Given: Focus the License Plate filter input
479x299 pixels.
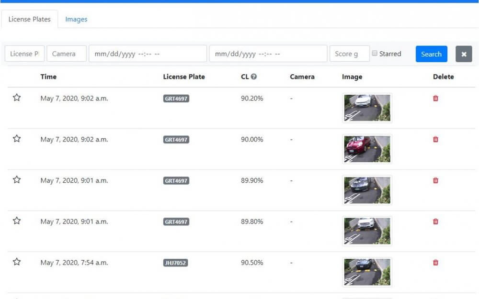Looking at the screenshot, I should coord(24,54).
